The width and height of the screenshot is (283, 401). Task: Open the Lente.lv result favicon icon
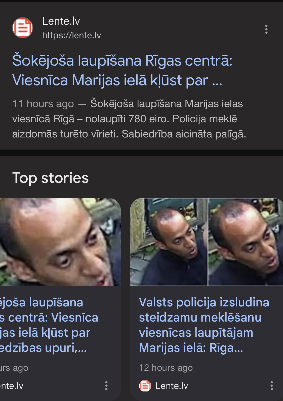(23, 28)
